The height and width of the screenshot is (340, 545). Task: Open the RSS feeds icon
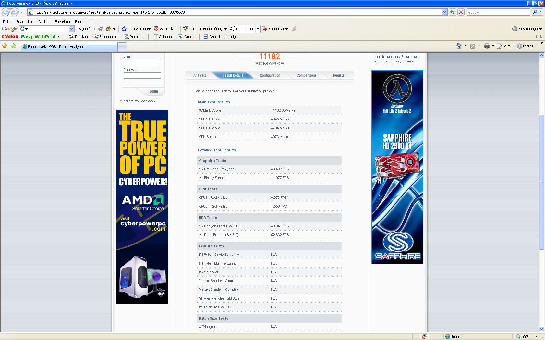tap(473, 46)
